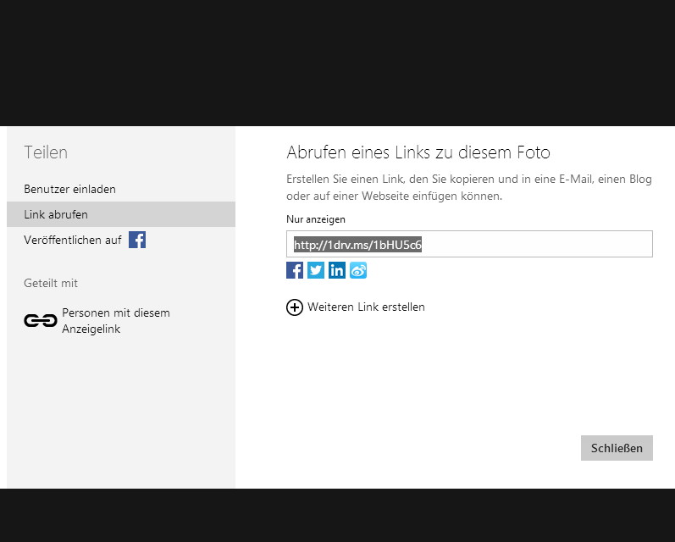Share link via Weibo icon
The width and height of the screenshot is (675, 542).
pyautogui.click(x=358, y=270)
